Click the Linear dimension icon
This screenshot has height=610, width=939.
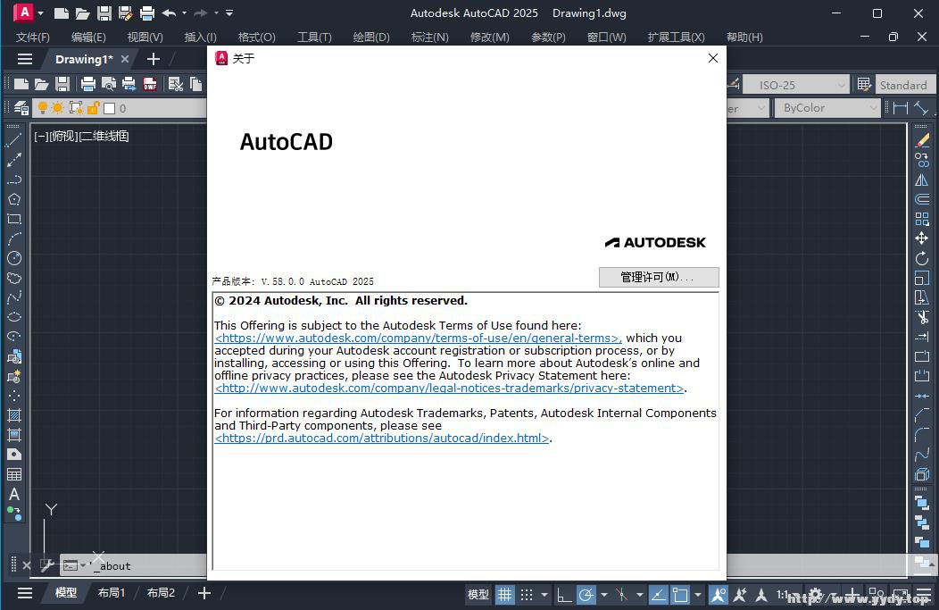(900, 108)
